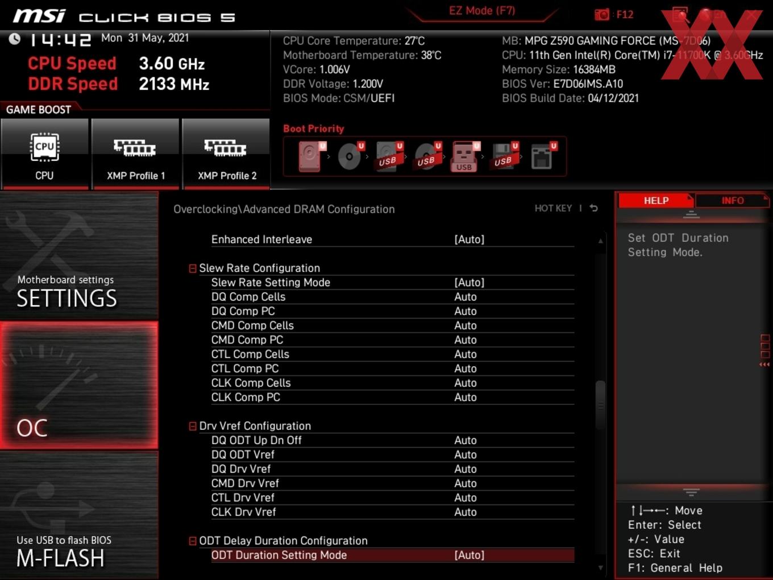This screenshot has height=580, width=773.
Task: Select DQ ODT Up Dn Off row
Action: pos(392,441)
